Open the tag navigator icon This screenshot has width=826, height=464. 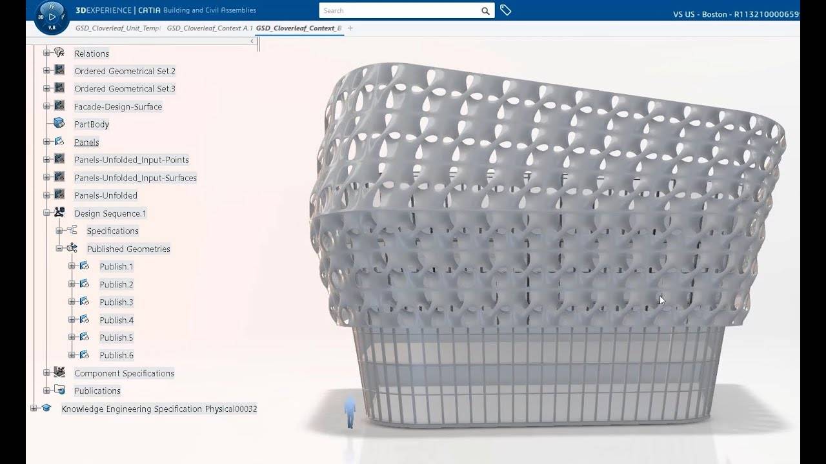pos(505,10)
